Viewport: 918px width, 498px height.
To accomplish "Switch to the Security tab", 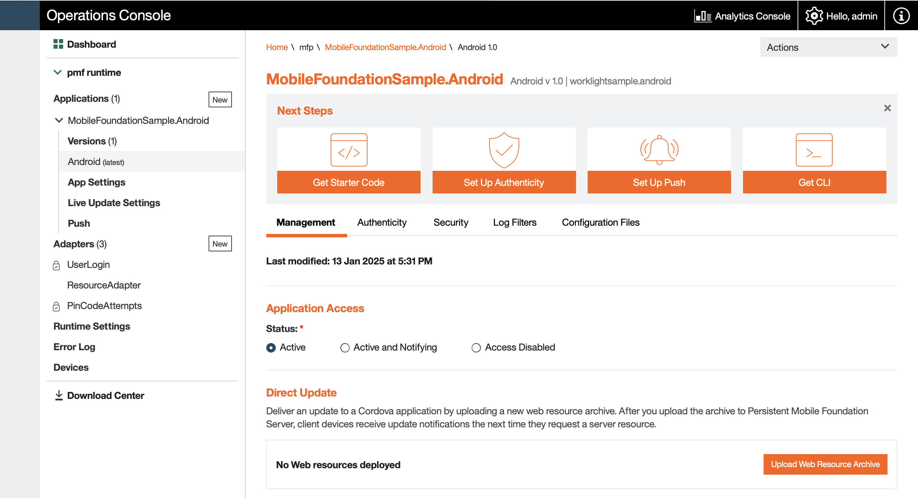I will click(x=450, y=222).
